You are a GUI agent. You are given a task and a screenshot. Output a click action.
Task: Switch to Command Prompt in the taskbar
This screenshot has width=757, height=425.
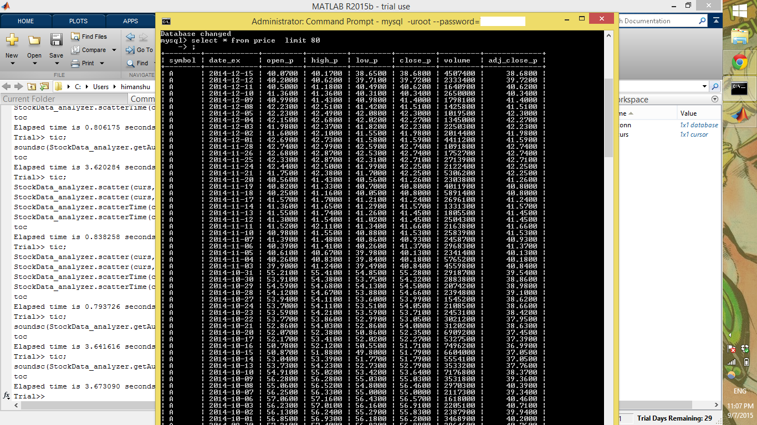point(740,88)
